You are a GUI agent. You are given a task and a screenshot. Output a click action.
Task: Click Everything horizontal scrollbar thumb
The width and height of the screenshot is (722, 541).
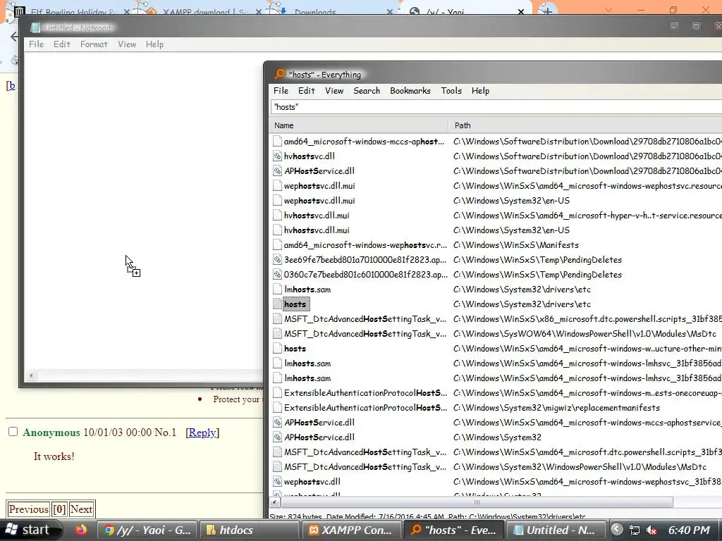(x=476, y=502)
